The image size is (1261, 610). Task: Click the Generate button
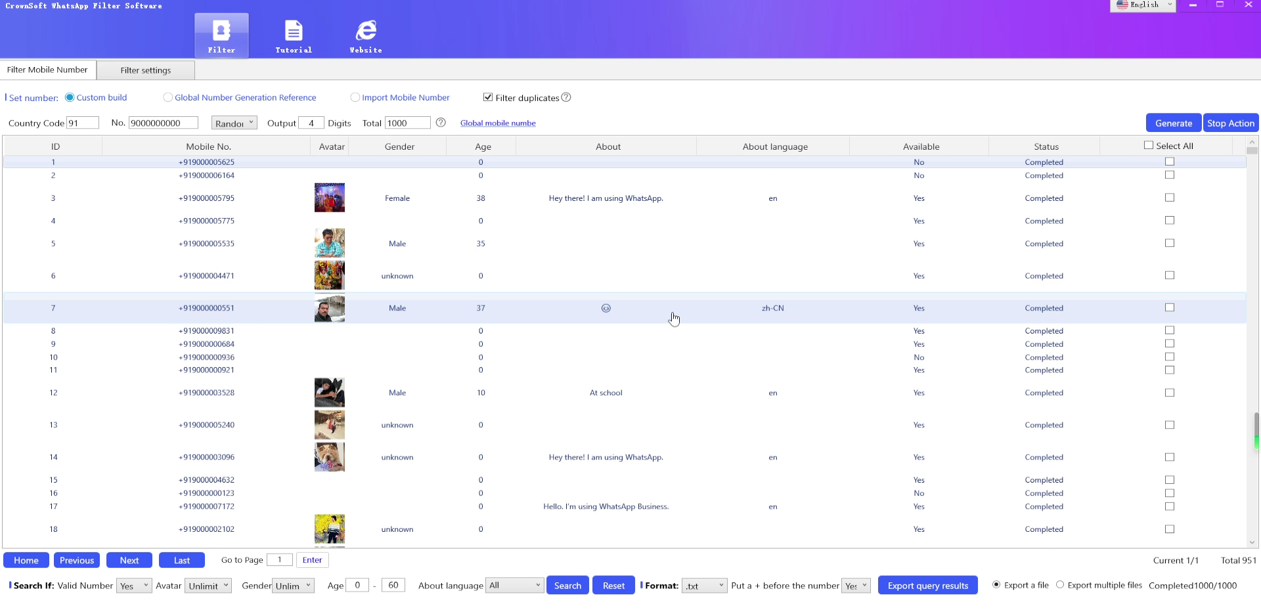(1174, 123)
